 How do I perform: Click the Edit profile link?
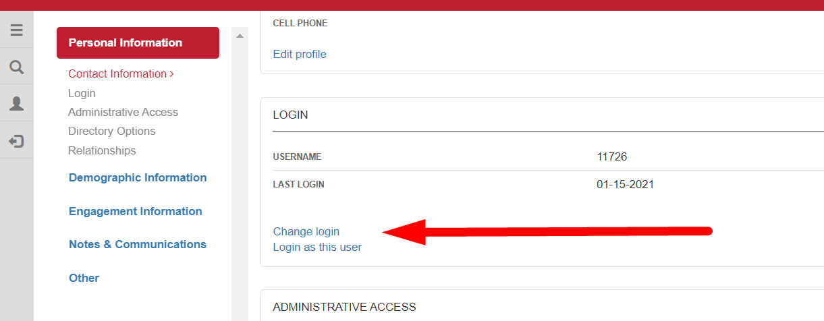point(300,54)
